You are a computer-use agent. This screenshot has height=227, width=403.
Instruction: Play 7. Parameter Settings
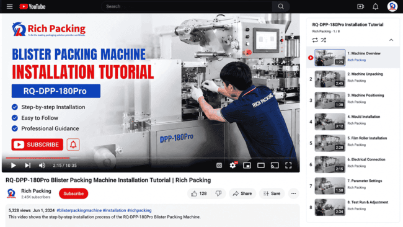point(353,185)
